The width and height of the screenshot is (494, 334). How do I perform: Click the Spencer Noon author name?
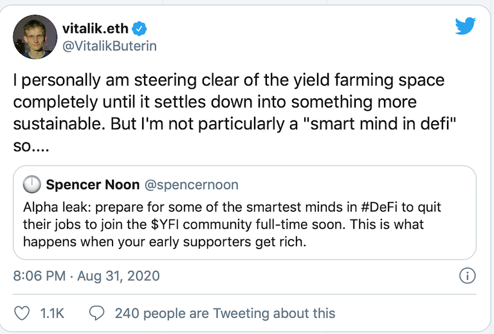point(93,185)
